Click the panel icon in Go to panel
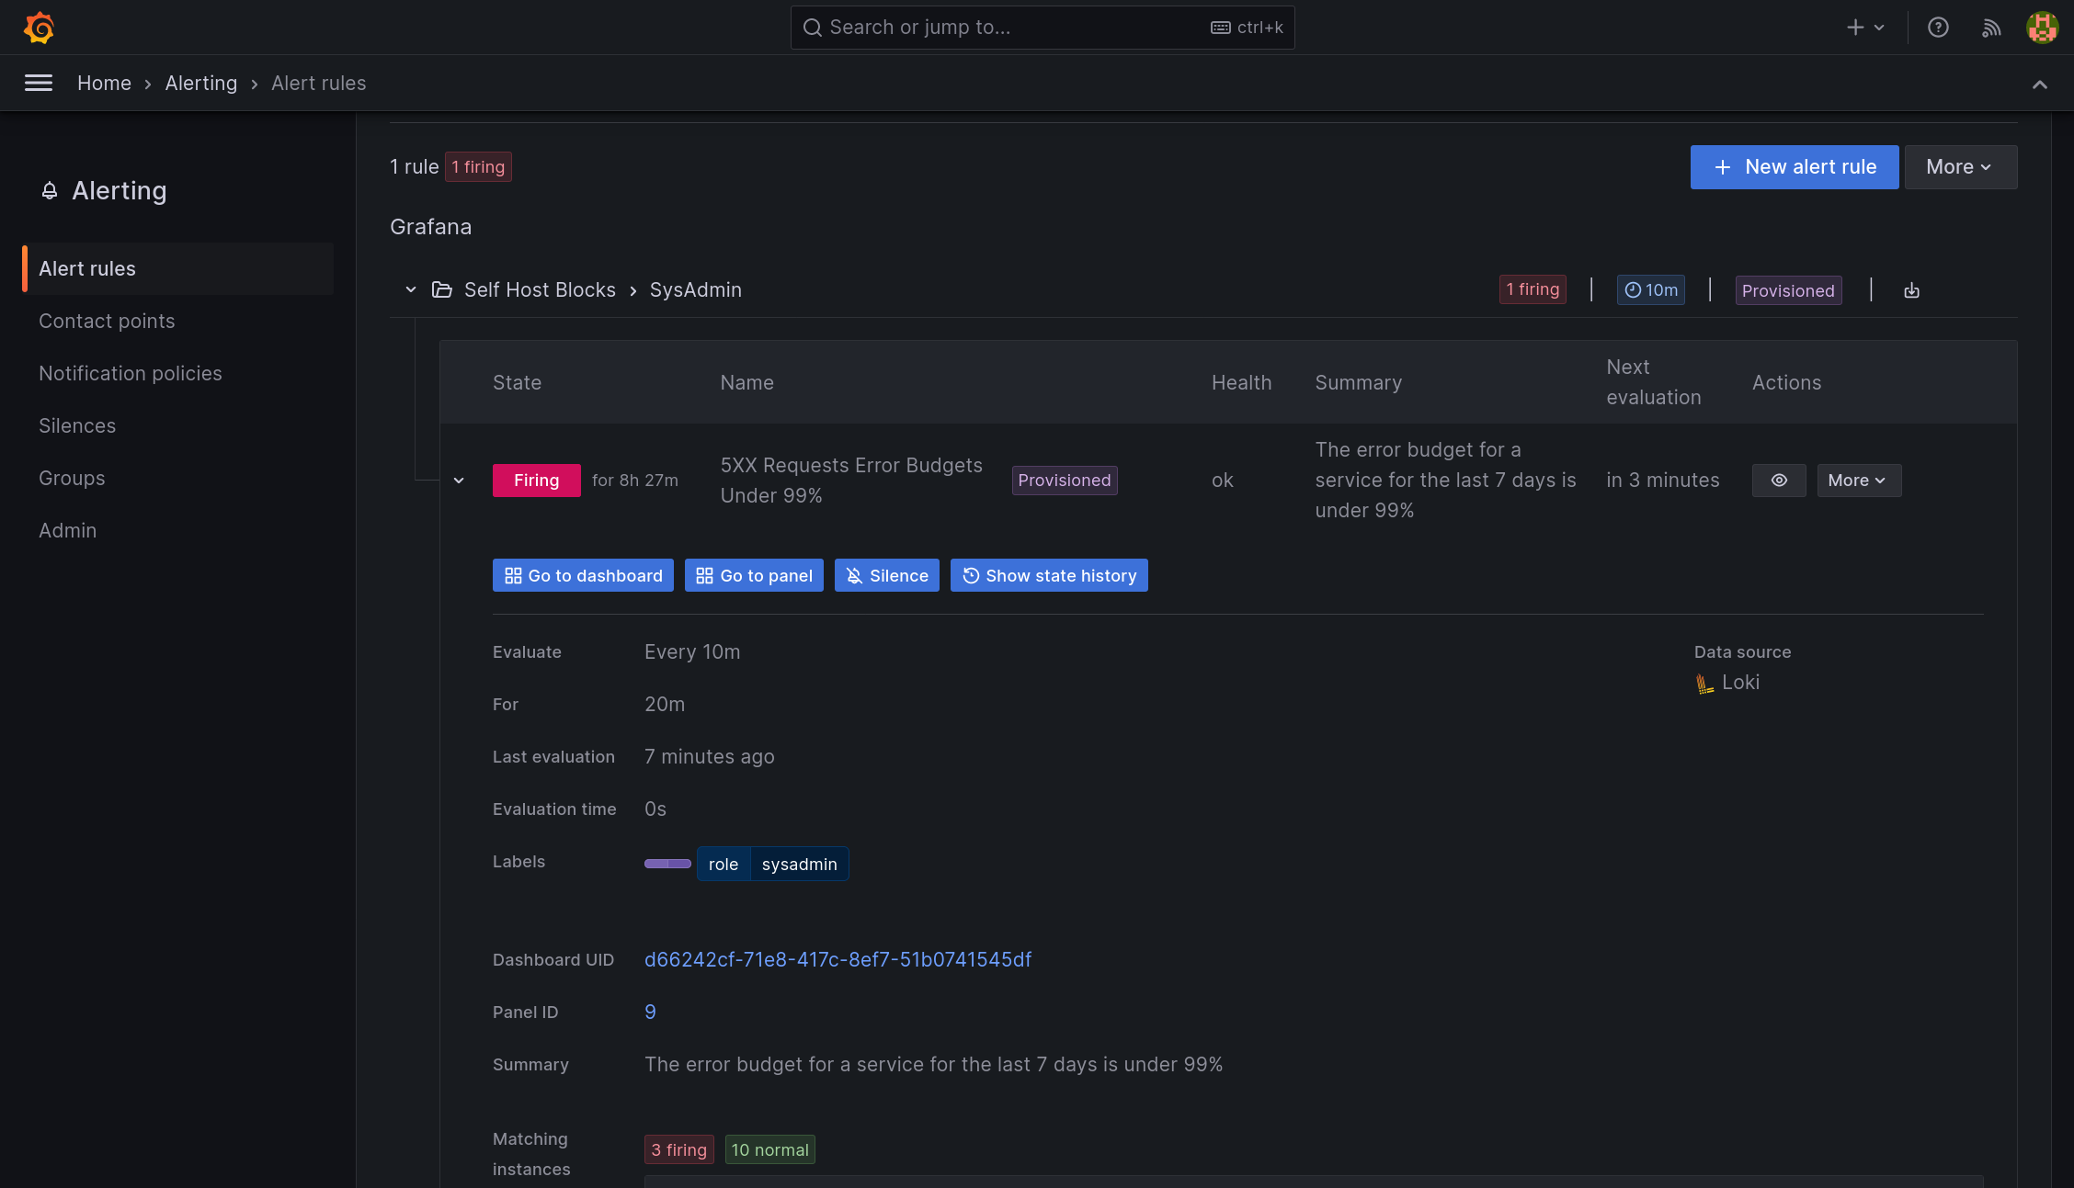Screen dimensions: 2074x1188 [x=703, y=575]
